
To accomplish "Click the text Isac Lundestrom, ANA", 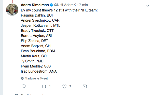I will [39, 71].
